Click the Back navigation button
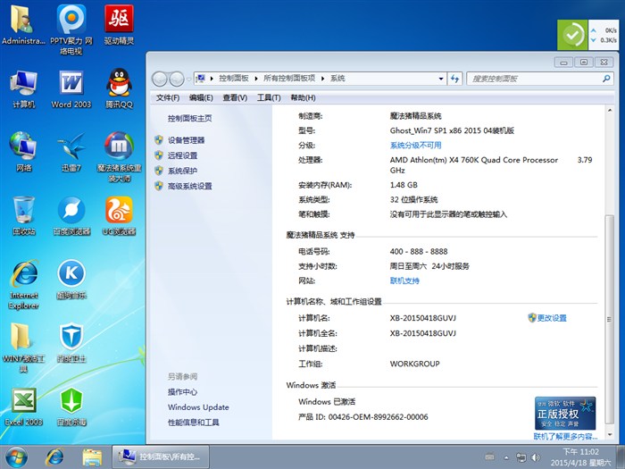 160,79
